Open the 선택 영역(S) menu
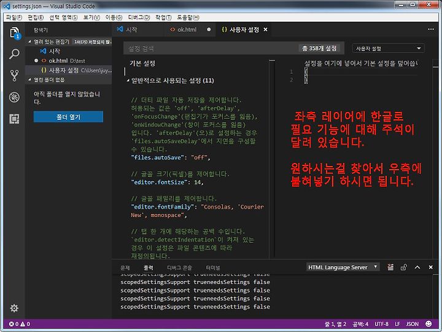 click(63, 17)
